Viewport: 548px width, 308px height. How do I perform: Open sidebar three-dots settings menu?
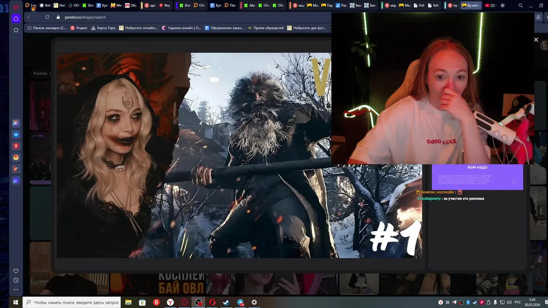tap(16, 290)
